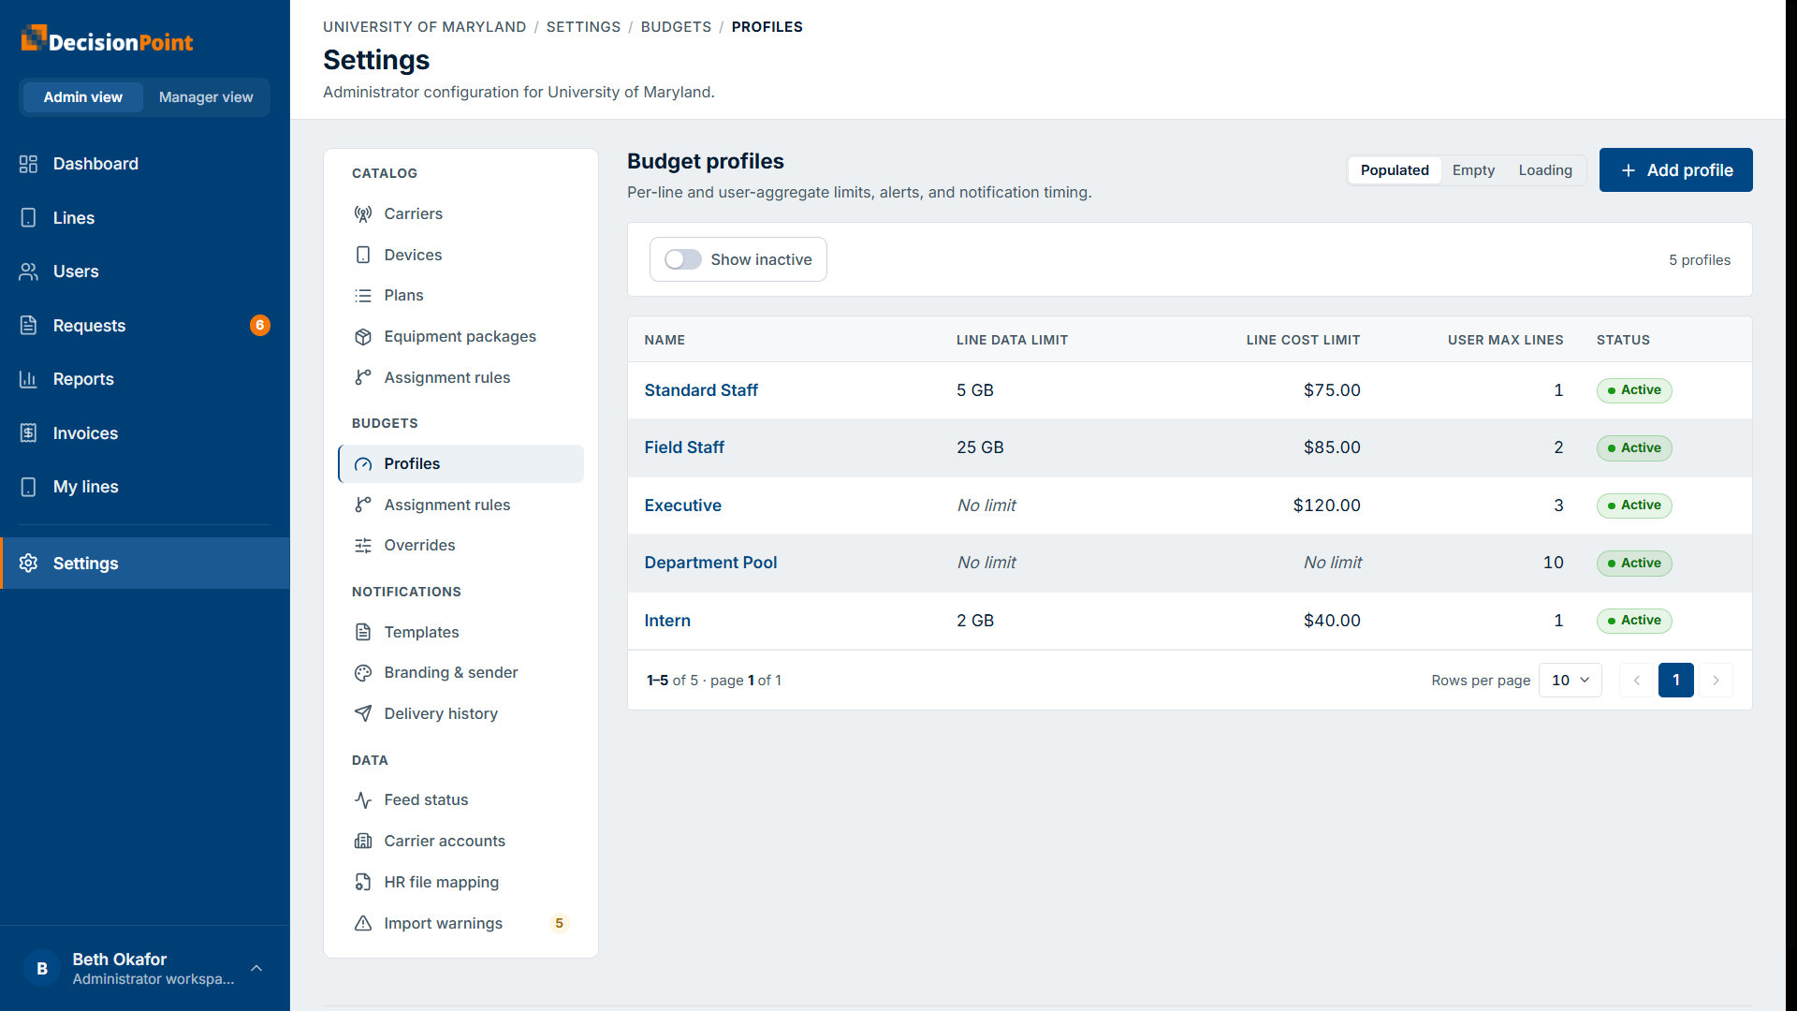This screenshot has height=1011, width=1797.
Task: Click the 2 GB data limit for Intern
Action: click(x=975, y=621)
